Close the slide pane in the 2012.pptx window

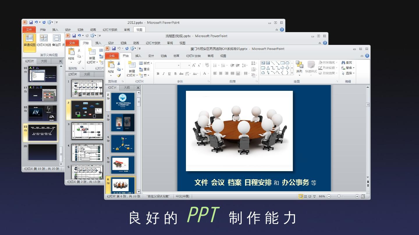pos(61,61)
